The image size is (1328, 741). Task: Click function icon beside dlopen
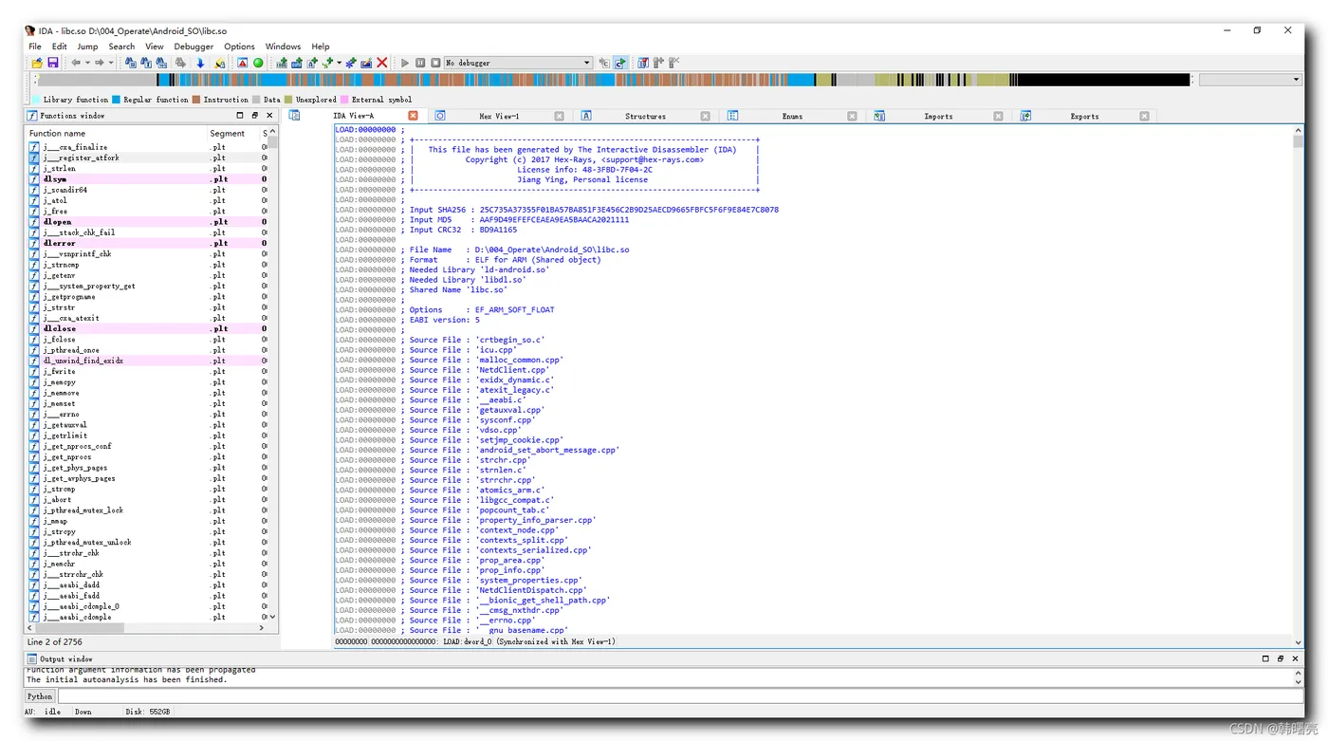[34, 222]
